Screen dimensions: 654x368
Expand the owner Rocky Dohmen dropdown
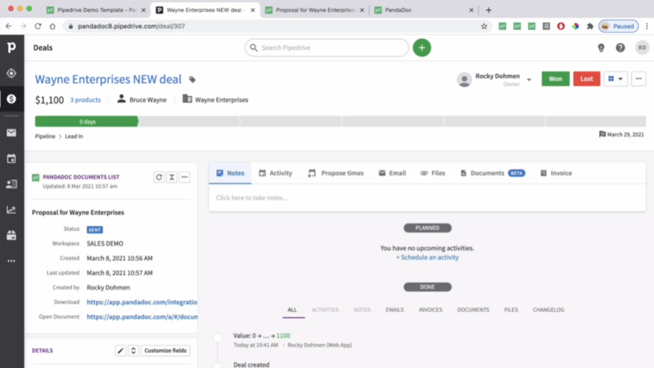pyautogui.click(x=529, y=79)
